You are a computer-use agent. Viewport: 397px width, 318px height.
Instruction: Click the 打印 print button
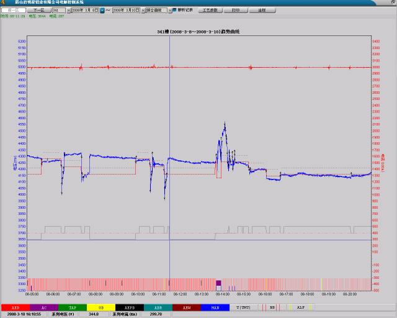coord(236,11)
